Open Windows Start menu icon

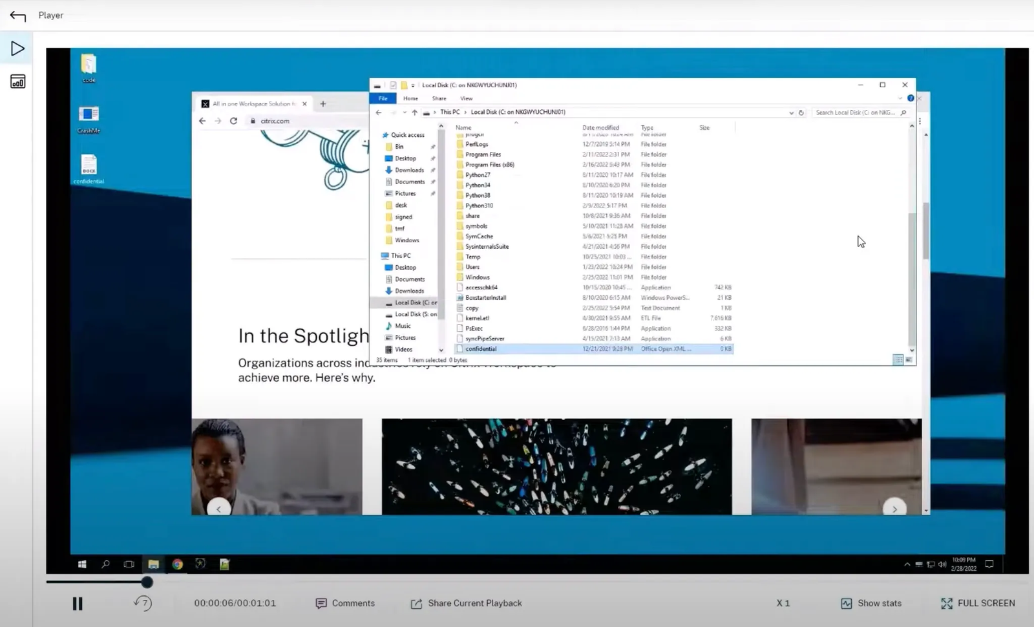tap(82, 564)
